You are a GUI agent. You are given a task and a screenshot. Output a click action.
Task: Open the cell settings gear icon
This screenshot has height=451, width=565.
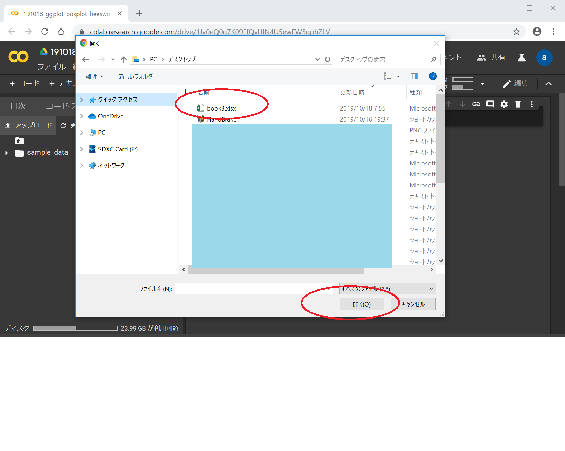point(504,104)
